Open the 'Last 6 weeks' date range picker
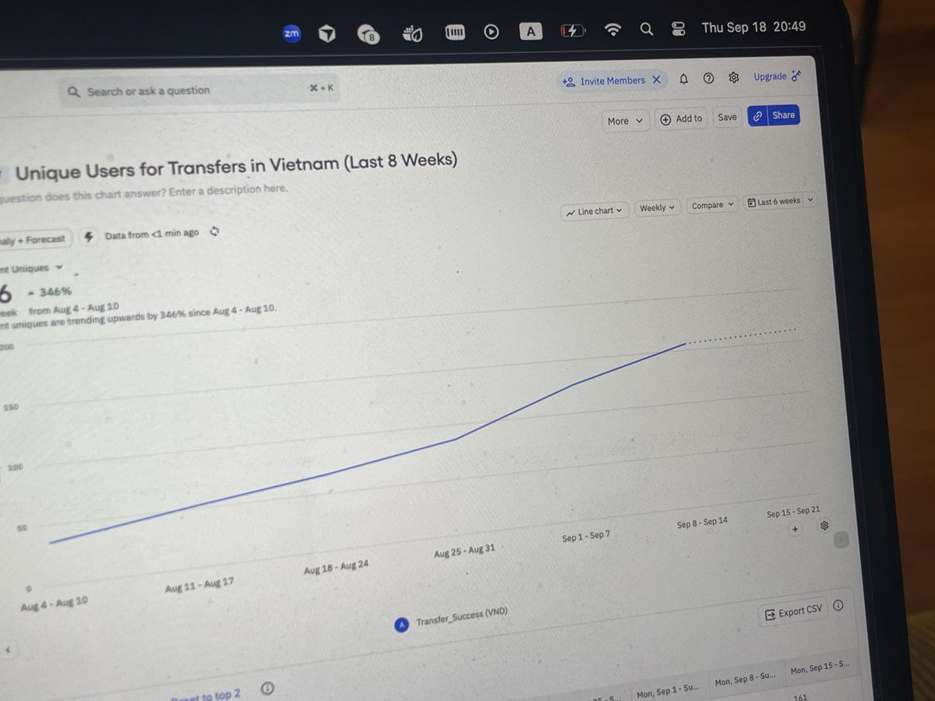 point(774,202)
